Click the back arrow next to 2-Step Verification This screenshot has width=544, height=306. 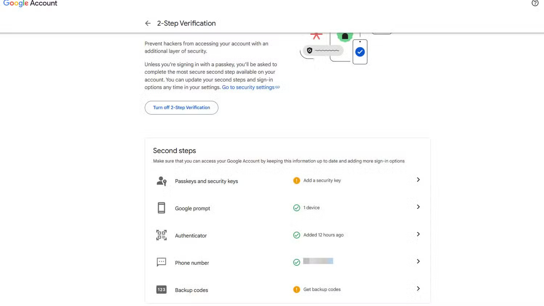148,23
